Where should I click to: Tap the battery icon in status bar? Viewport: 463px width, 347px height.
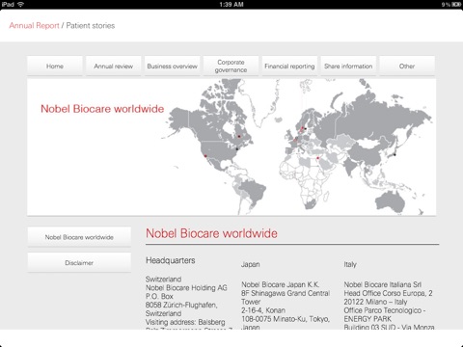(456, 5)
